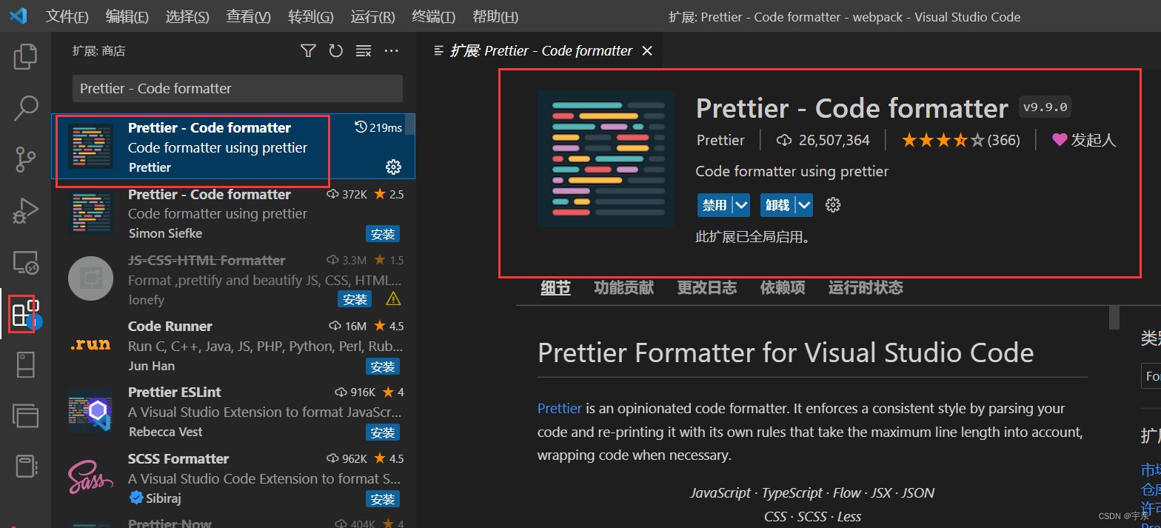The height and width of the screenshot is (528, 1161).
Task: Switch to the Feature Contributions tab
Action: pyautogui.click(x=623, y=287)
